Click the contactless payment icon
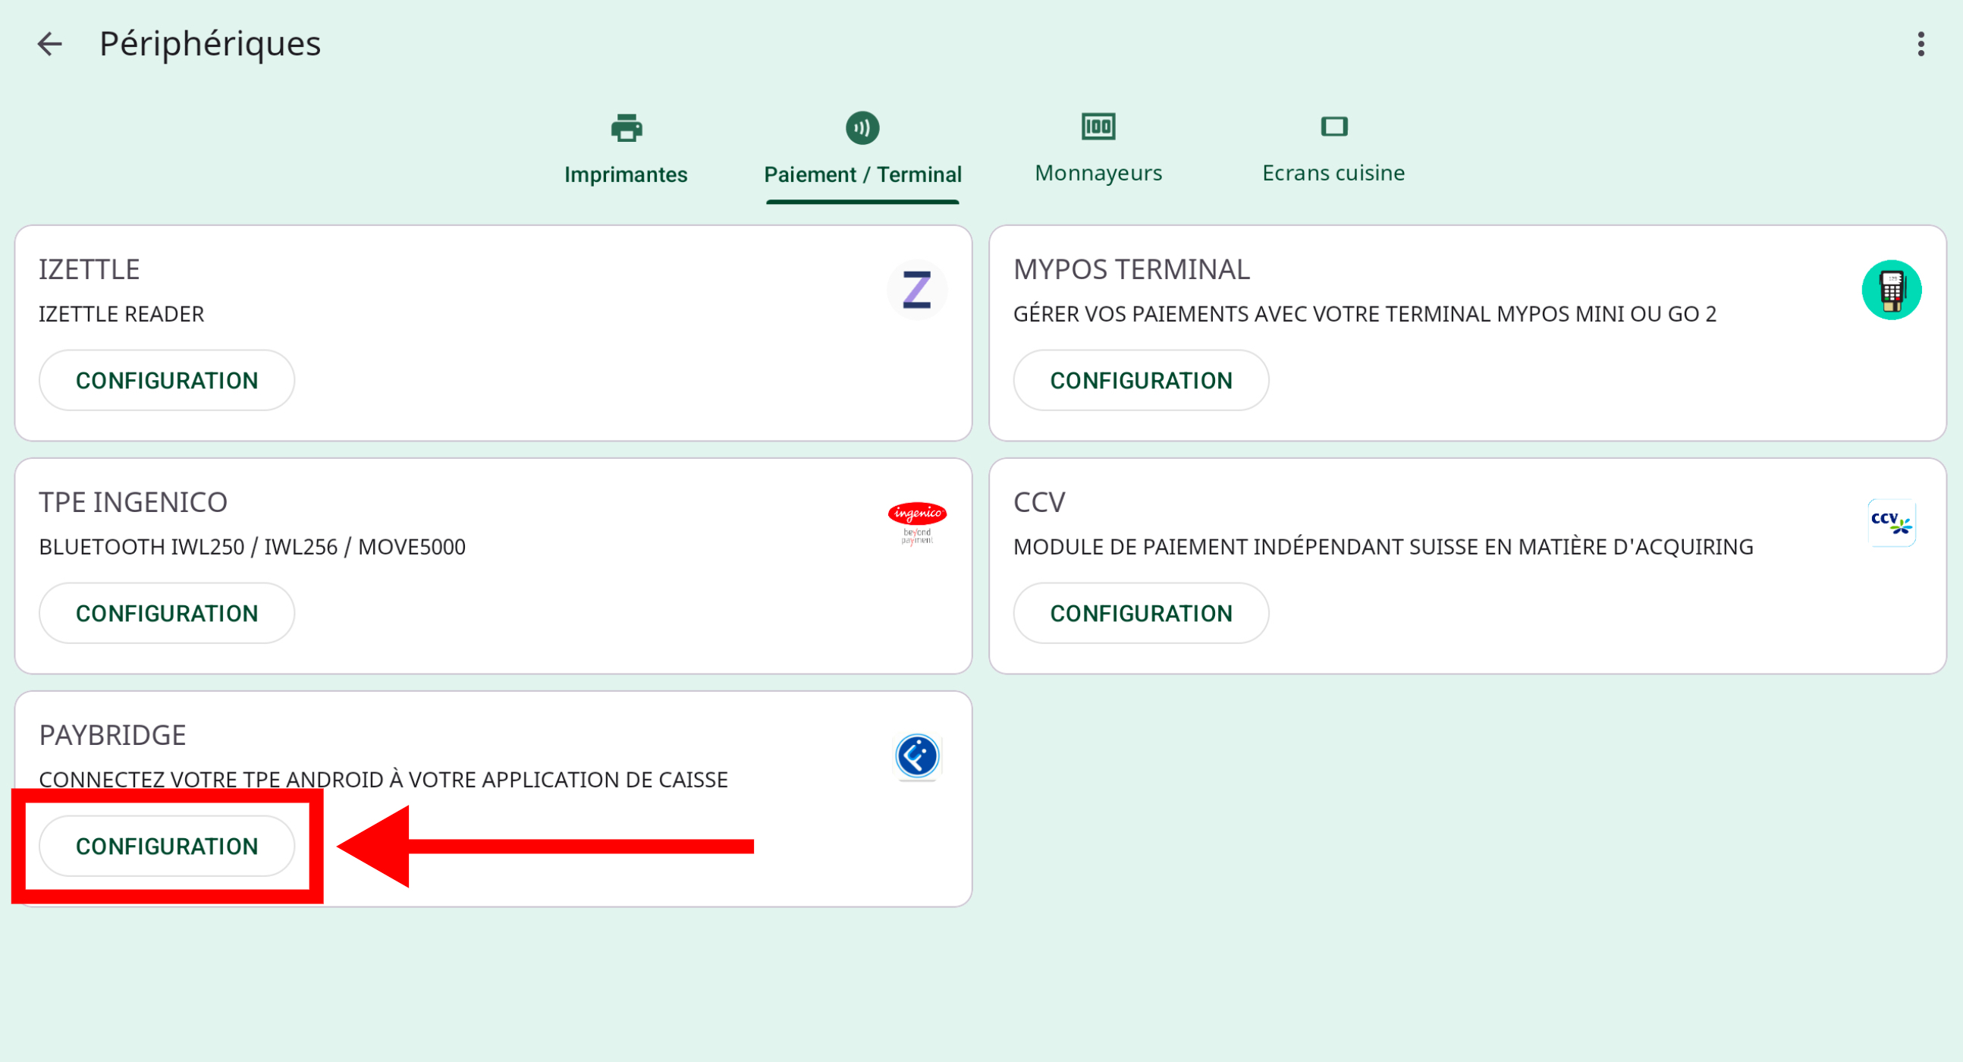This screenshot has height=1062, width=1963. pyautogui.click(x=862, y=127)
